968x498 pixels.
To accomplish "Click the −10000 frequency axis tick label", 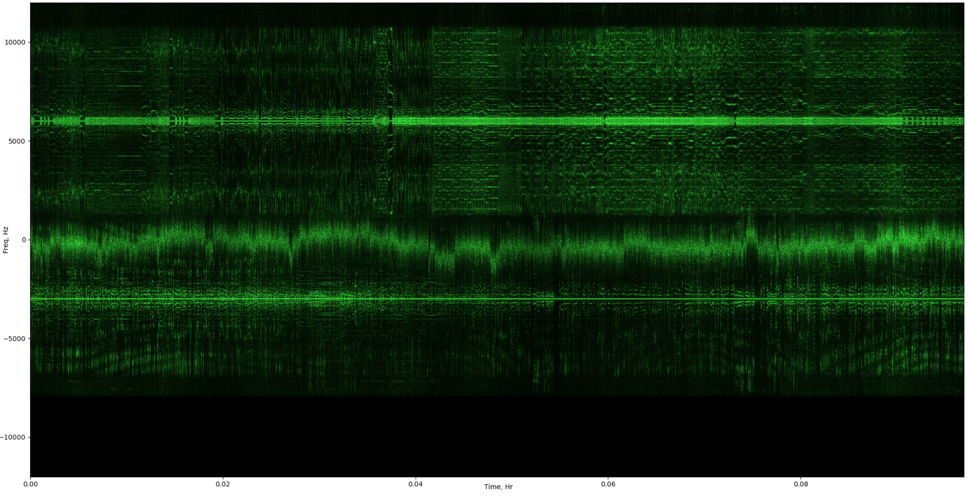I will coord(13,437).
